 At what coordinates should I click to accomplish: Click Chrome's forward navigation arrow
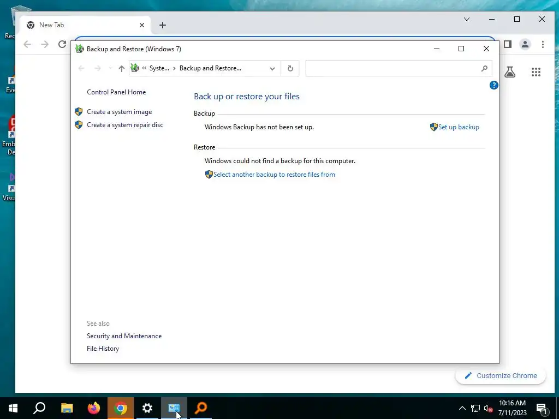click(x=45, y=44)
